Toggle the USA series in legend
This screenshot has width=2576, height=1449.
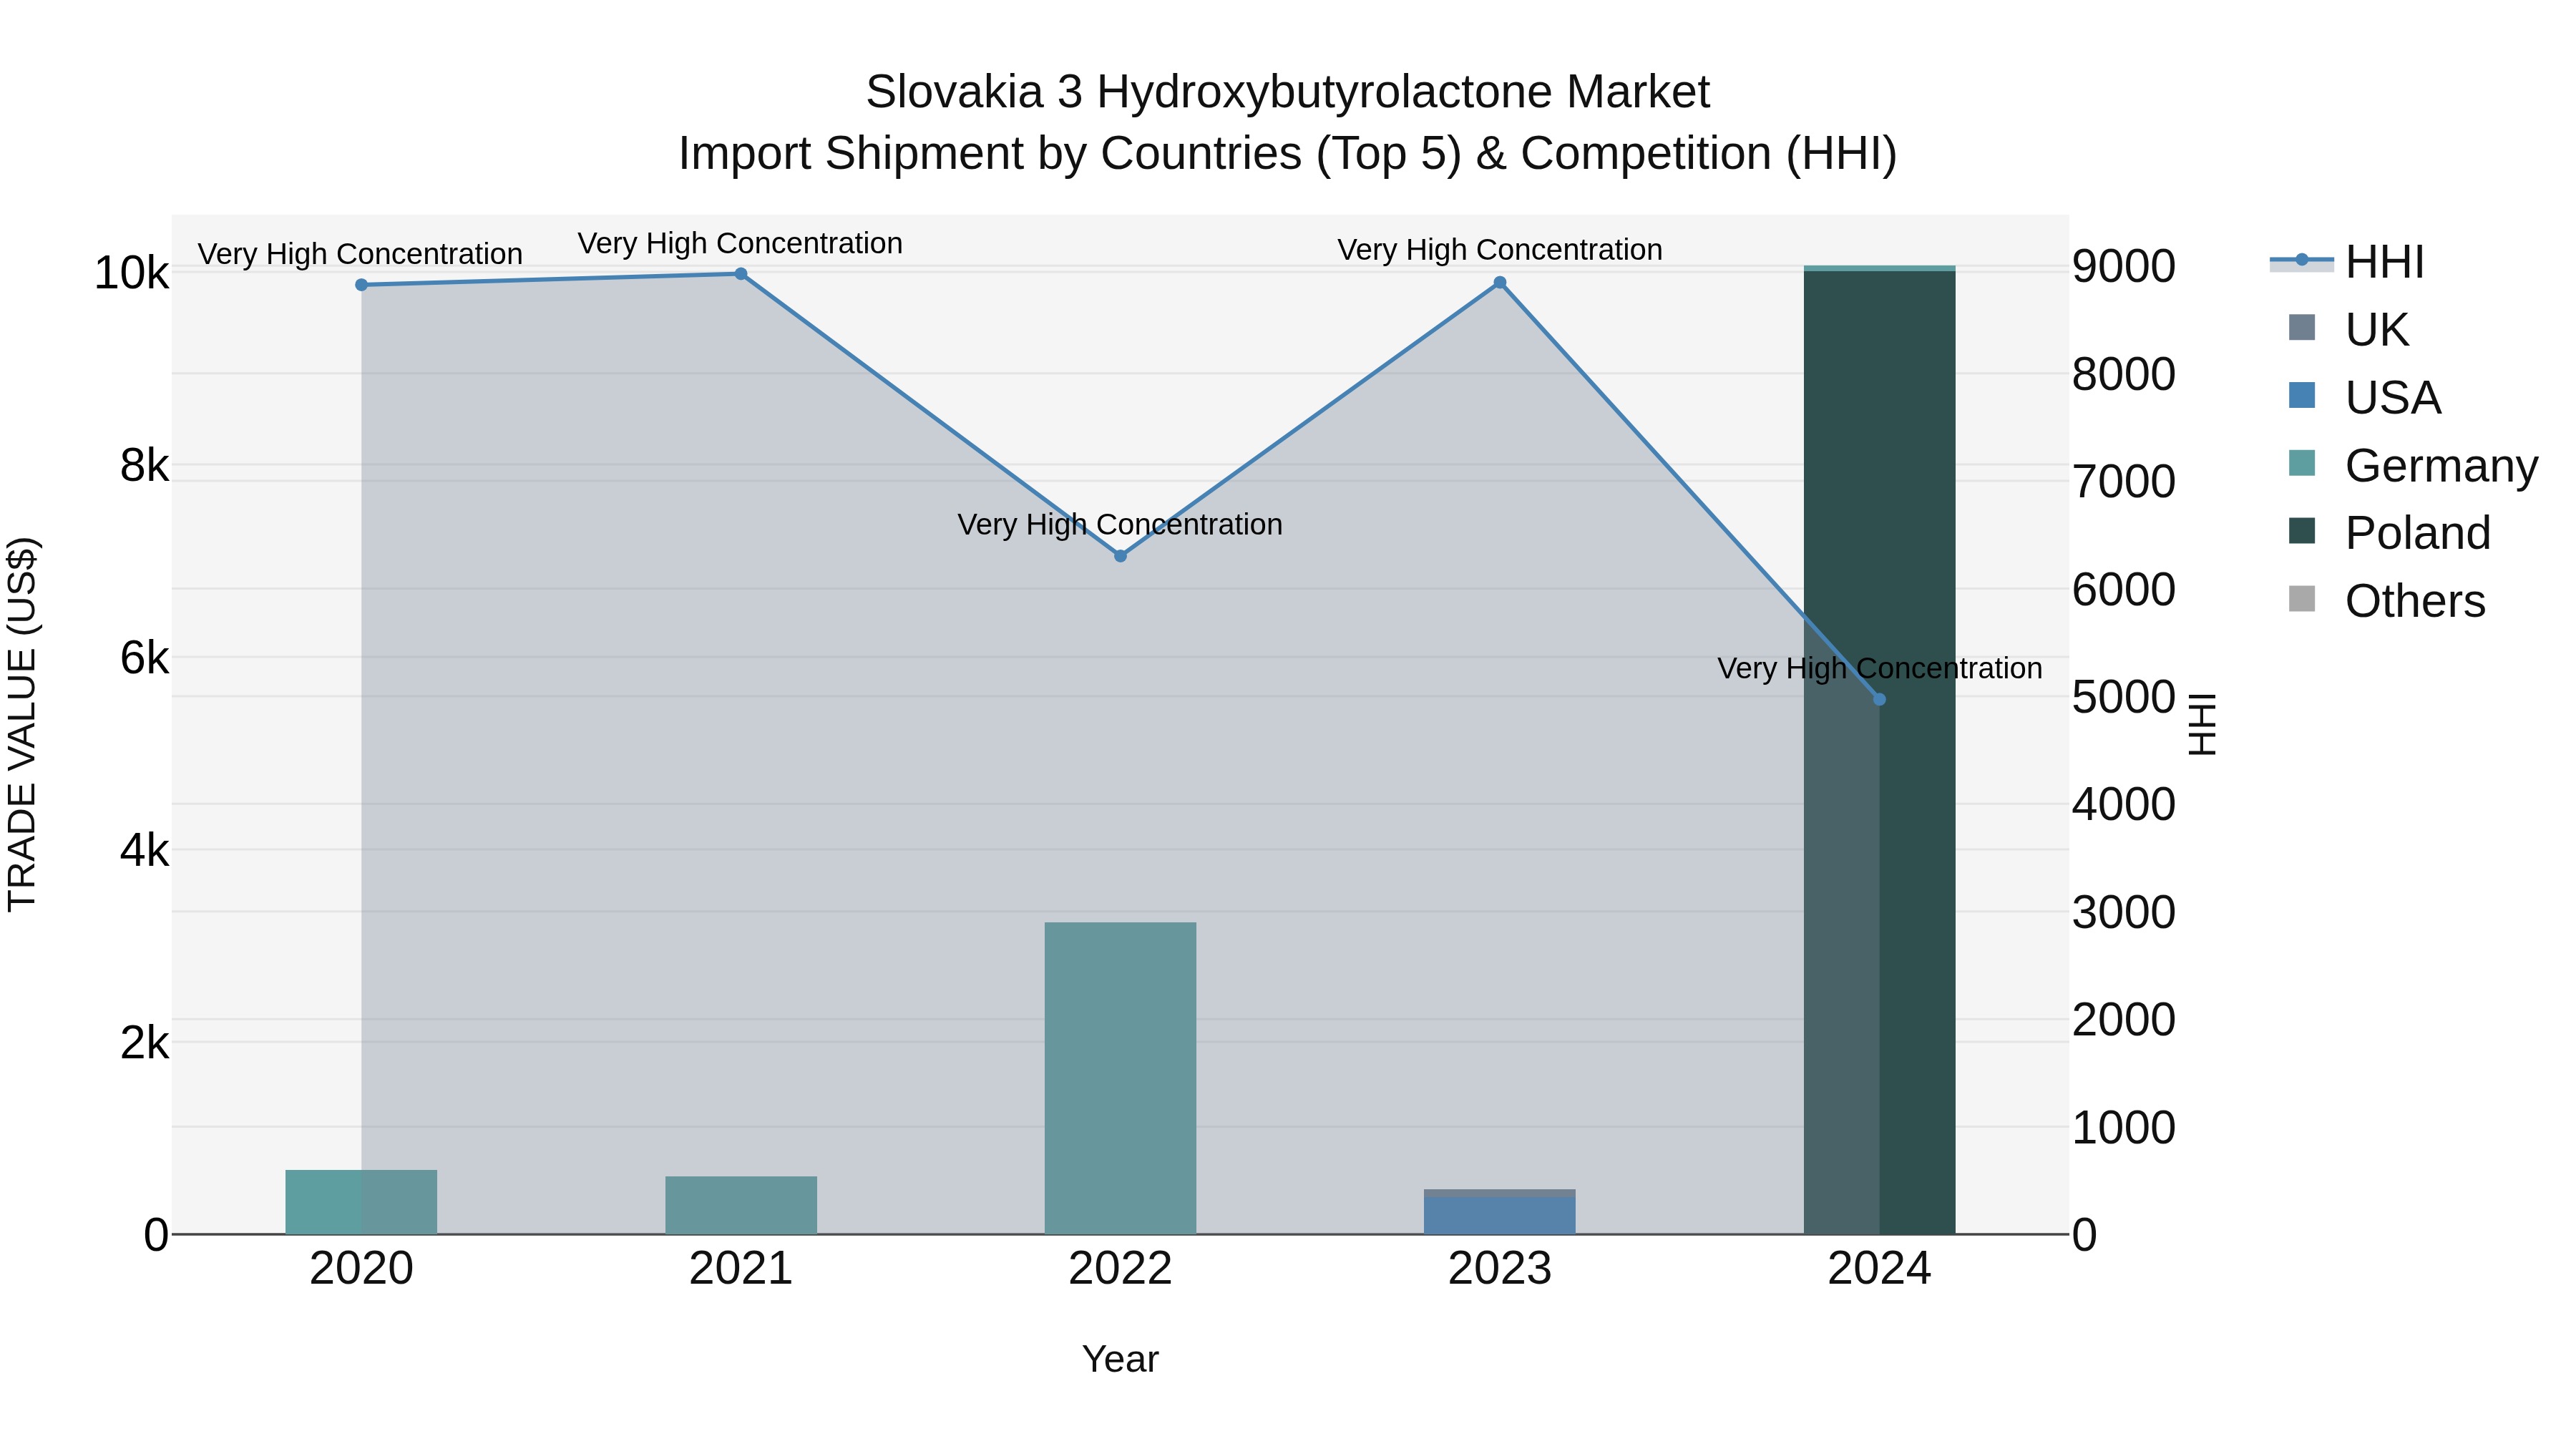[2364, 397]
